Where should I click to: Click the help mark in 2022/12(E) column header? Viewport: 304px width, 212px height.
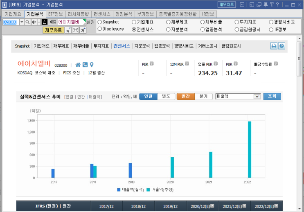click(276, 206)
